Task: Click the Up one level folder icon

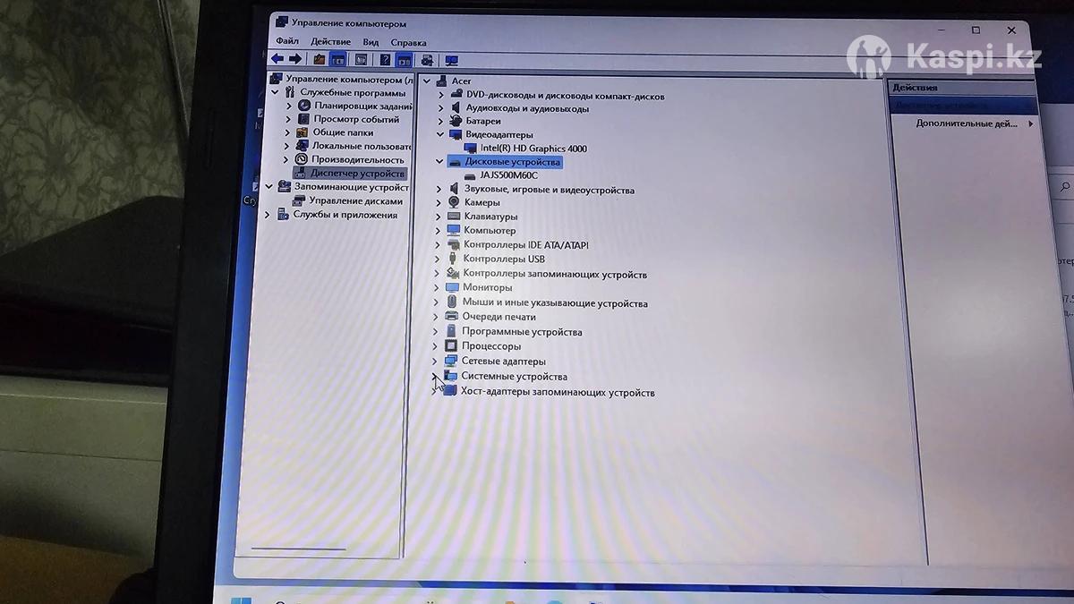Action: pos(319,60)
